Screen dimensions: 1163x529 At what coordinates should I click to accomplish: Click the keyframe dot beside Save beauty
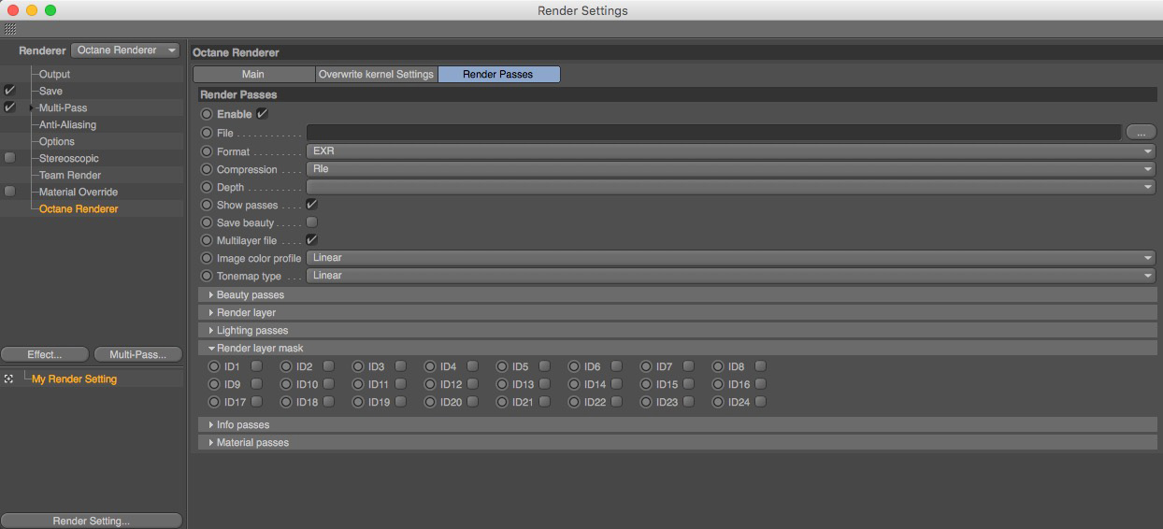pos(207,222)
